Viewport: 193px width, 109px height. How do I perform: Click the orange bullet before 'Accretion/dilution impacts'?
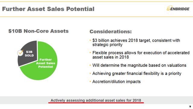point(90,82)
